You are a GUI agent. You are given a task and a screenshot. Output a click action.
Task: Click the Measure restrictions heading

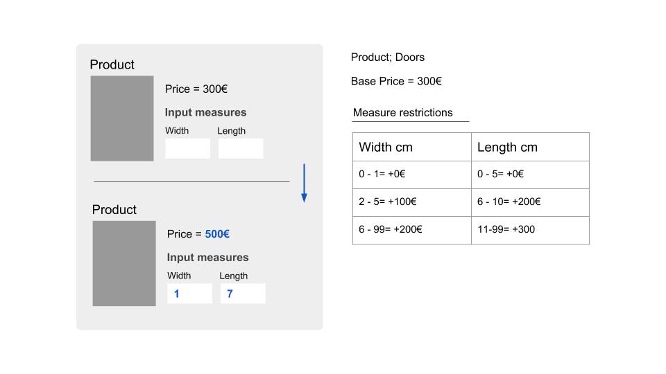coord(402,113)
